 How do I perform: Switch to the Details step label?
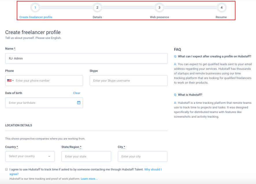[x=97, y=17]
